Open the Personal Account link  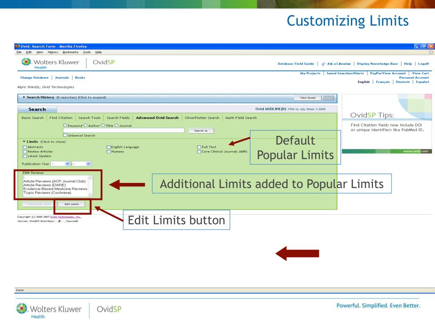(x=414, y=78)
